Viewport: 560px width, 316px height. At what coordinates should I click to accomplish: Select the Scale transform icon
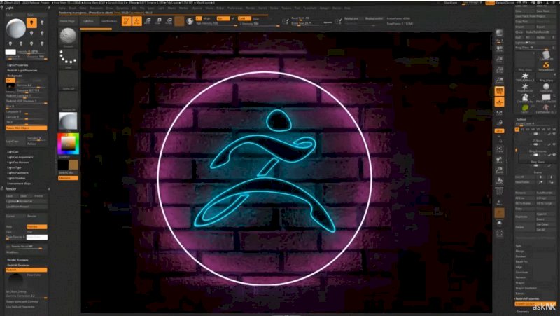158,21
